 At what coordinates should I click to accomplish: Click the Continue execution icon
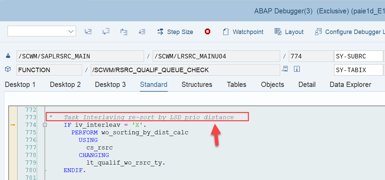[x=142, y=32]
